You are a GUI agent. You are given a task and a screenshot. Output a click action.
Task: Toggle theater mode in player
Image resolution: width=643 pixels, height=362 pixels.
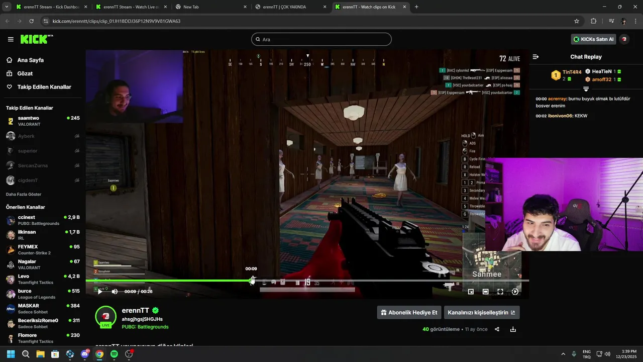[x=485, y=292]
